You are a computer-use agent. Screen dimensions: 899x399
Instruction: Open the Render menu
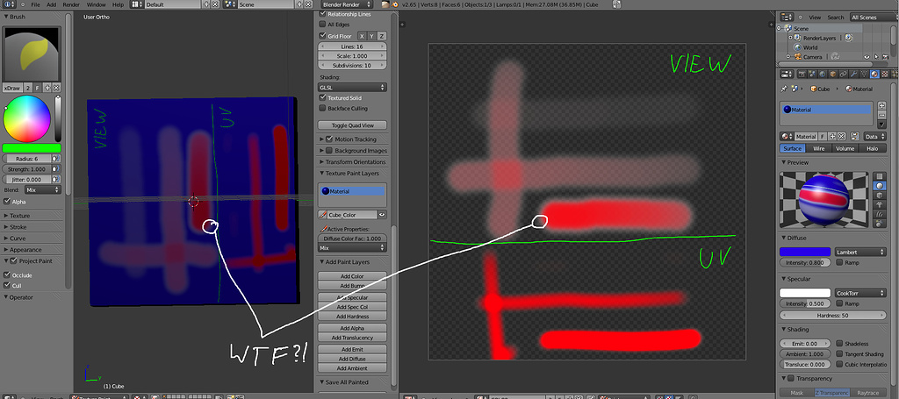71,4
